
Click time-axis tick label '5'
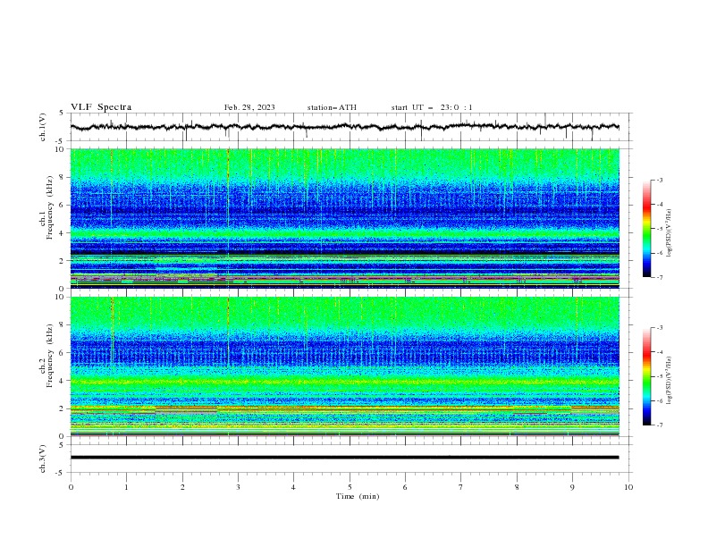pos(350,487)
